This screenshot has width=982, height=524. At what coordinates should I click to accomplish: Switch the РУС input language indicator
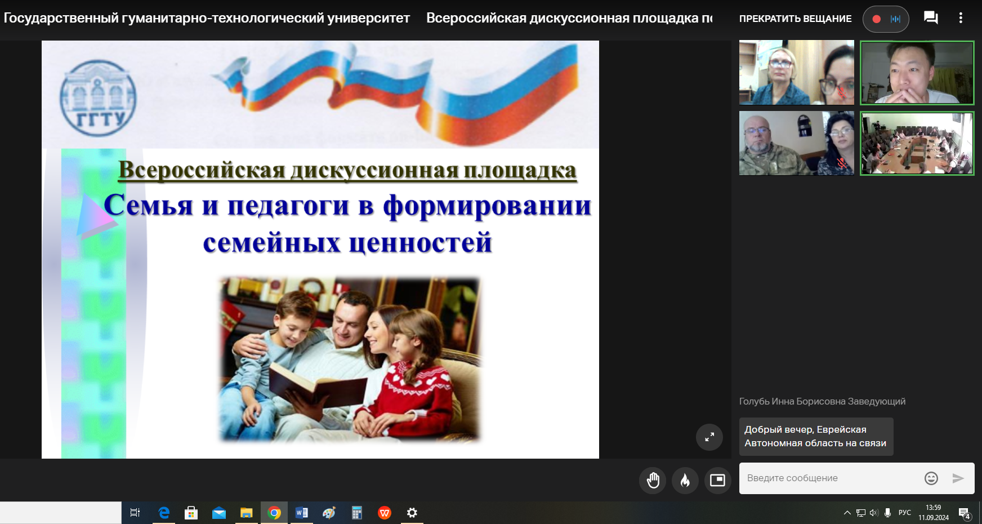[904, 513]
